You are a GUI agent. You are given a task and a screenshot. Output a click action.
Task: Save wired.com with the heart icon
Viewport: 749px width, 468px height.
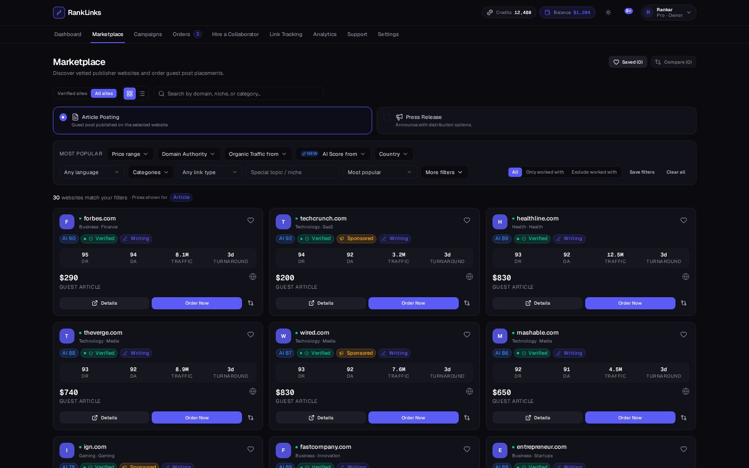(x=467, y=335)
